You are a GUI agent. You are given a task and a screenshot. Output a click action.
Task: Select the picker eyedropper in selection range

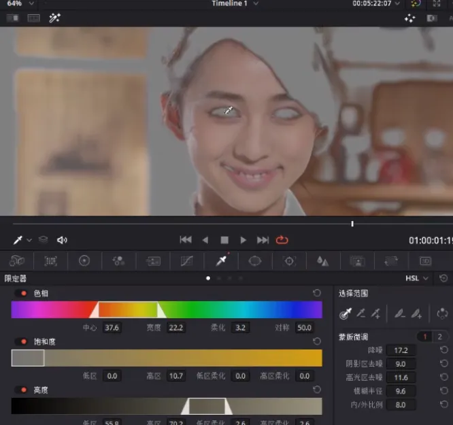coord(346,313)
